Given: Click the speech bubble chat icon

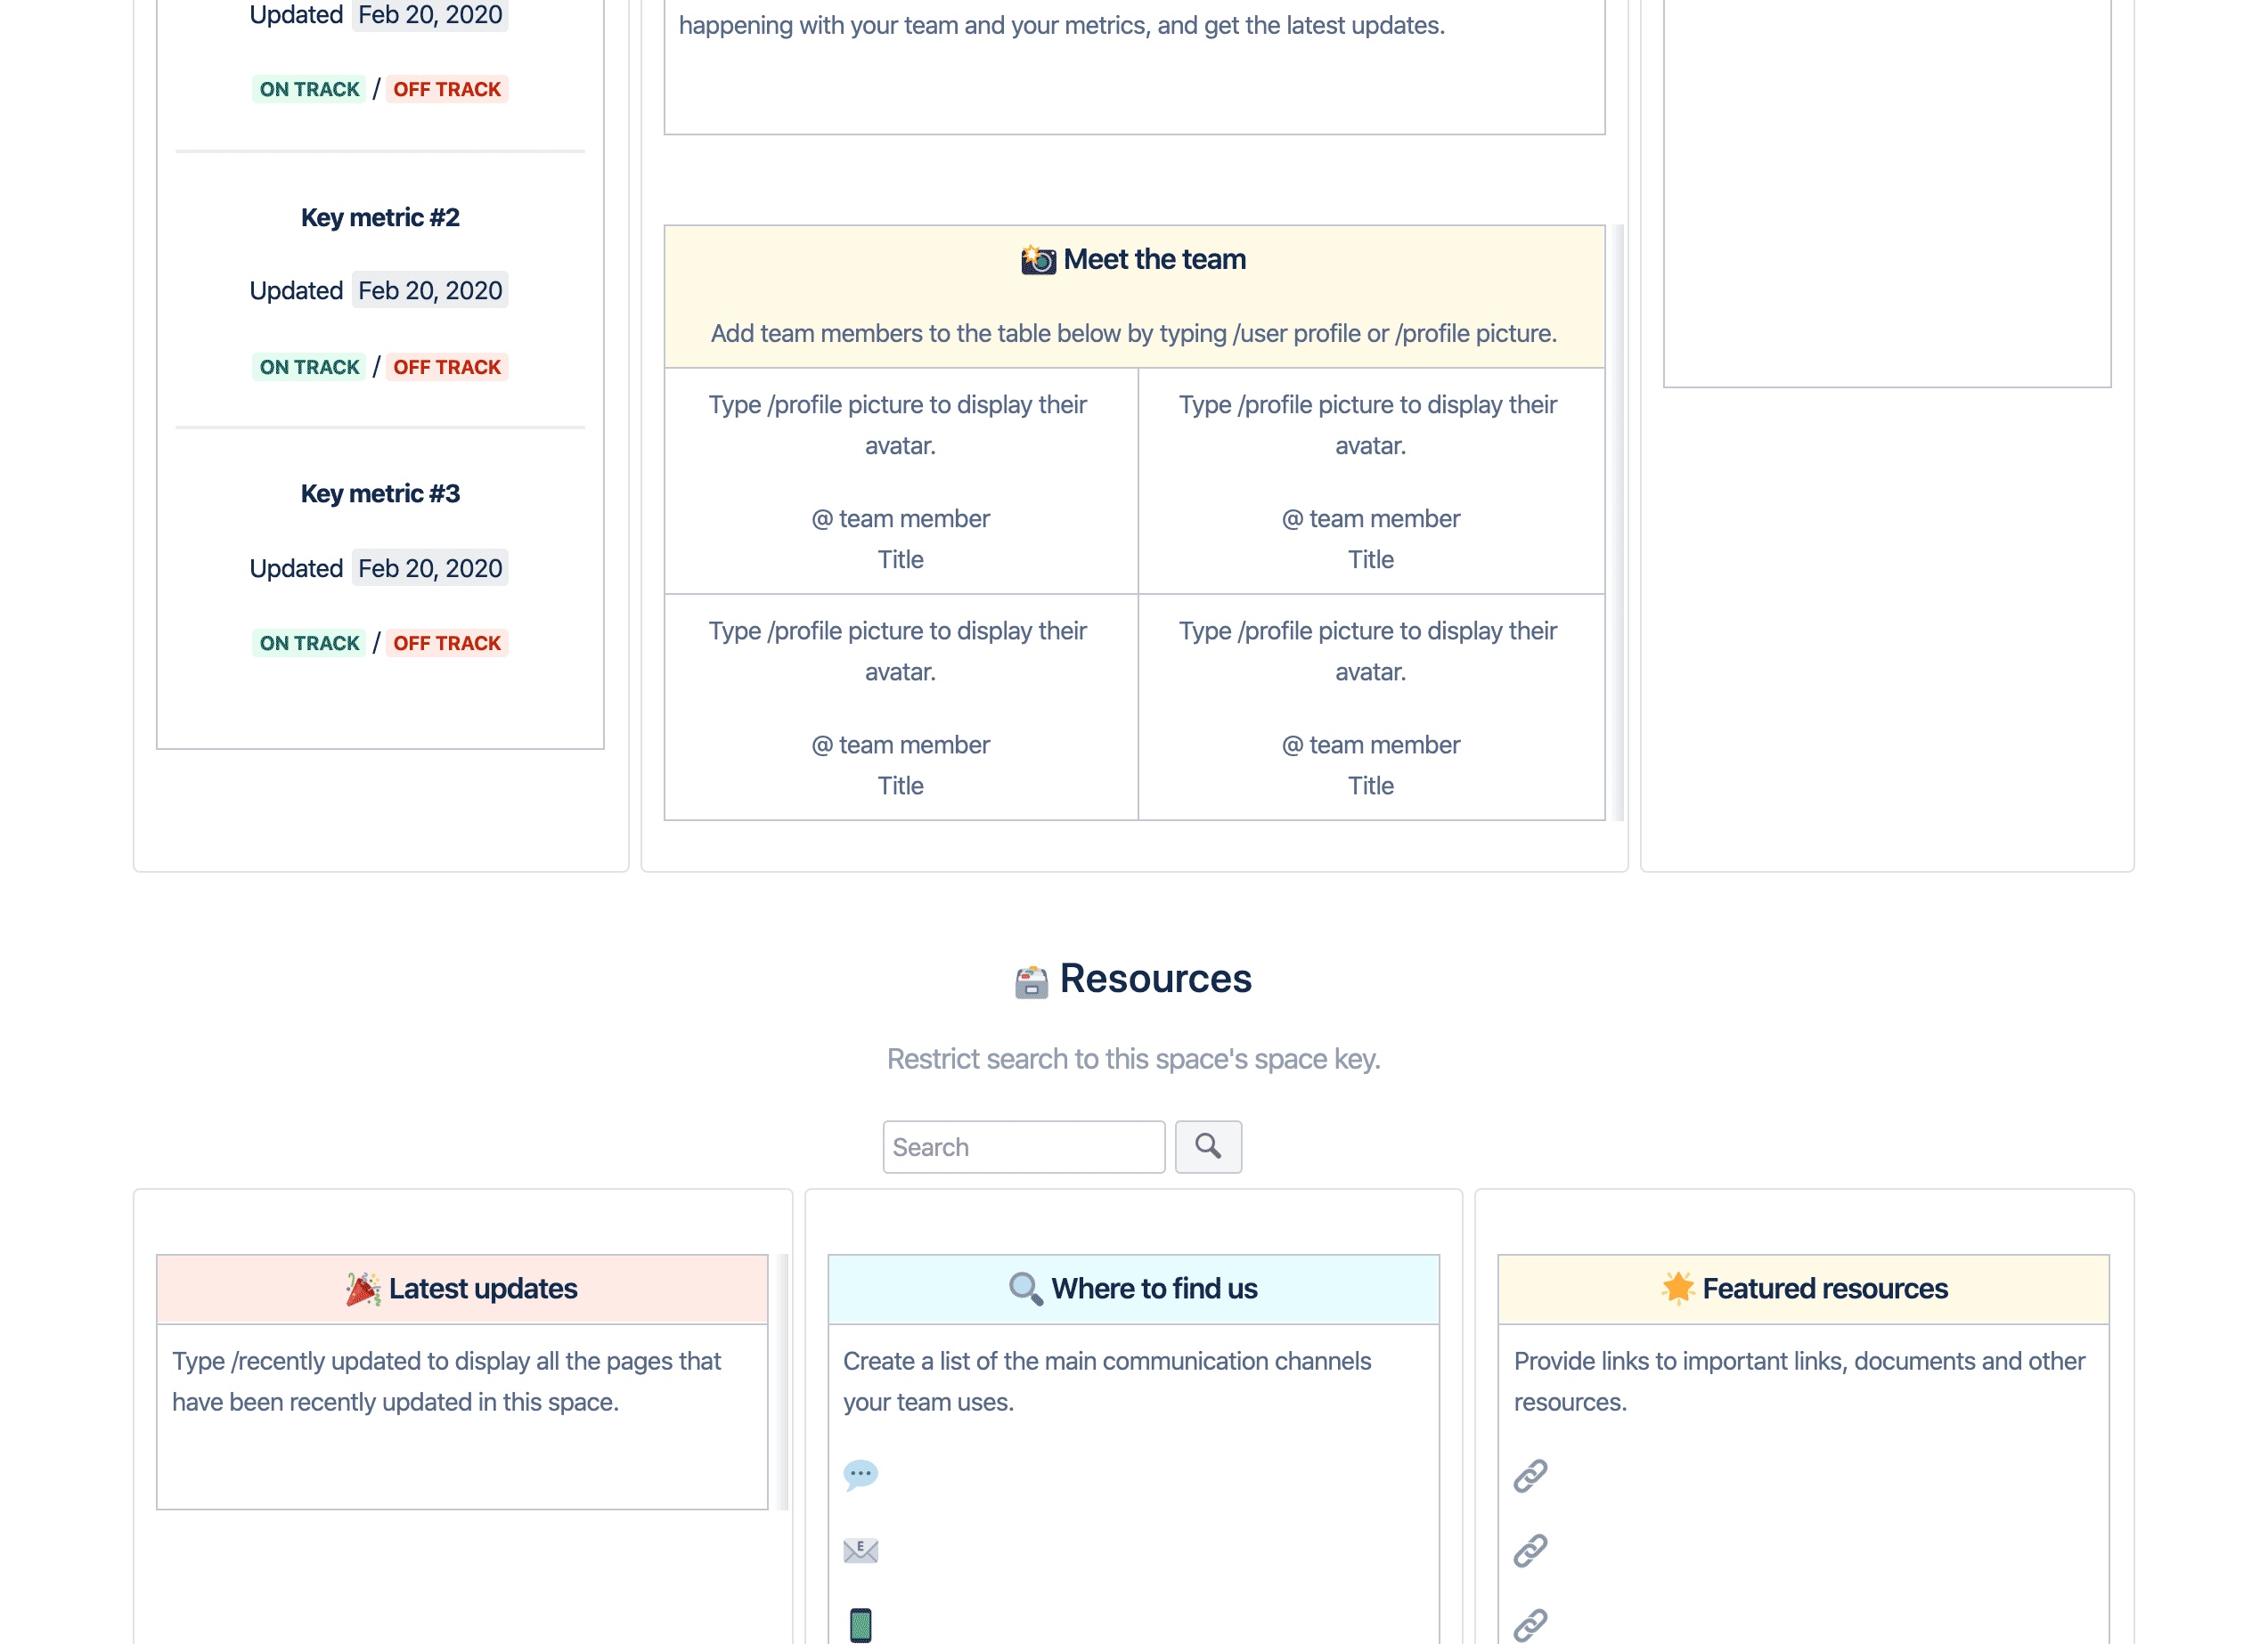Looking at the screenshot, I should pos(860,1476).
